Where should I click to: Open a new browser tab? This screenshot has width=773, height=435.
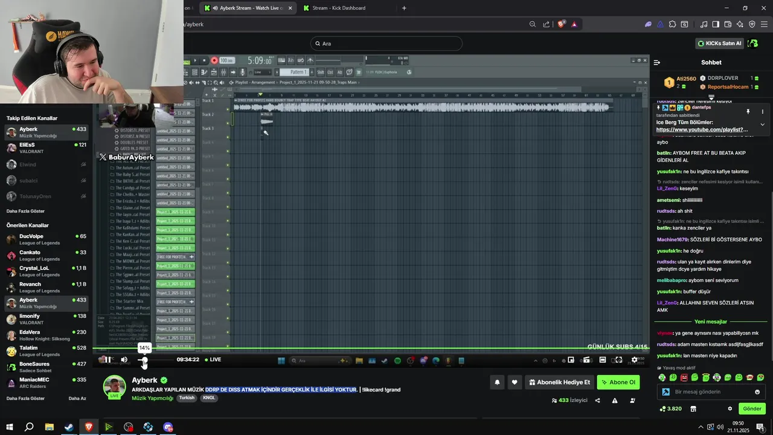404,8
